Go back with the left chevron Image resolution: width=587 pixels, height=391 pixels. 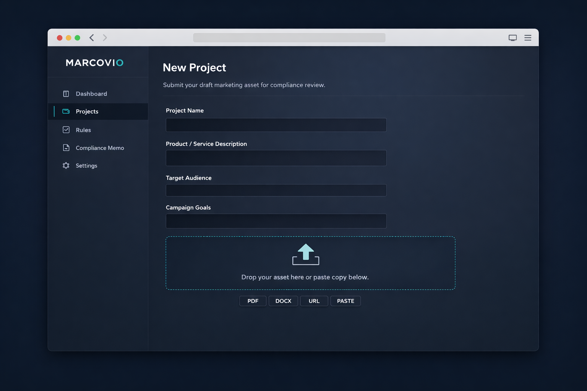pyautogui.click(x=92, y=37)
